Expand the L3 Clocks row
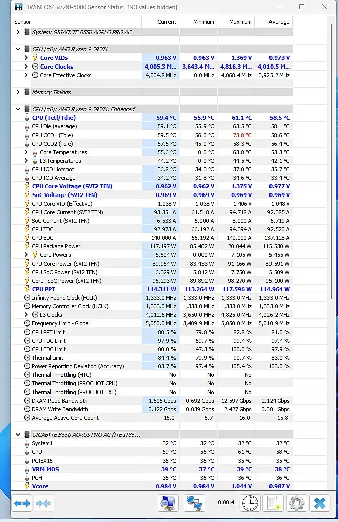Viewport: 338px width, 522px height. pyautogui.click(x=26, y=315)
